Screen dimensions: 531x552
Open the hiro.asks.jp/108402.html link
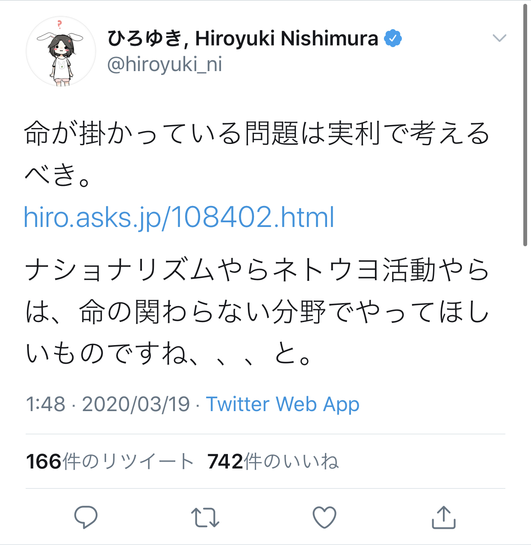[x=179, y=217]
